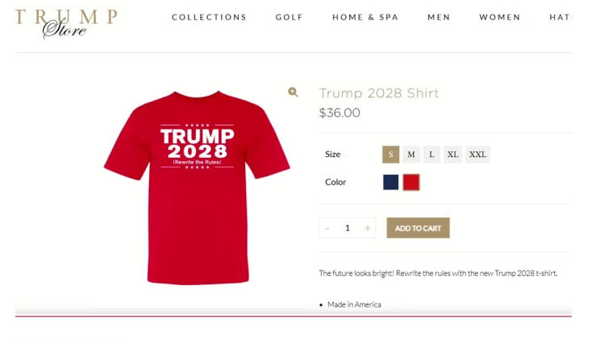Open the Collections menu
Image resolution: width=600 pixels, height=343 pixels.
coord(209,17)
